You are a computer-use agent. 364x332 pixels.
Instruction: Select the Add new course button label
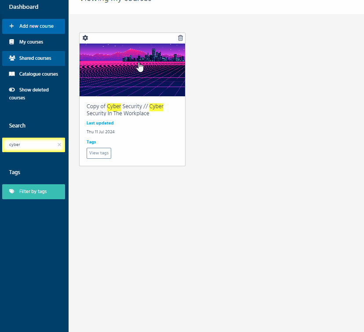(x=36, y=26)
